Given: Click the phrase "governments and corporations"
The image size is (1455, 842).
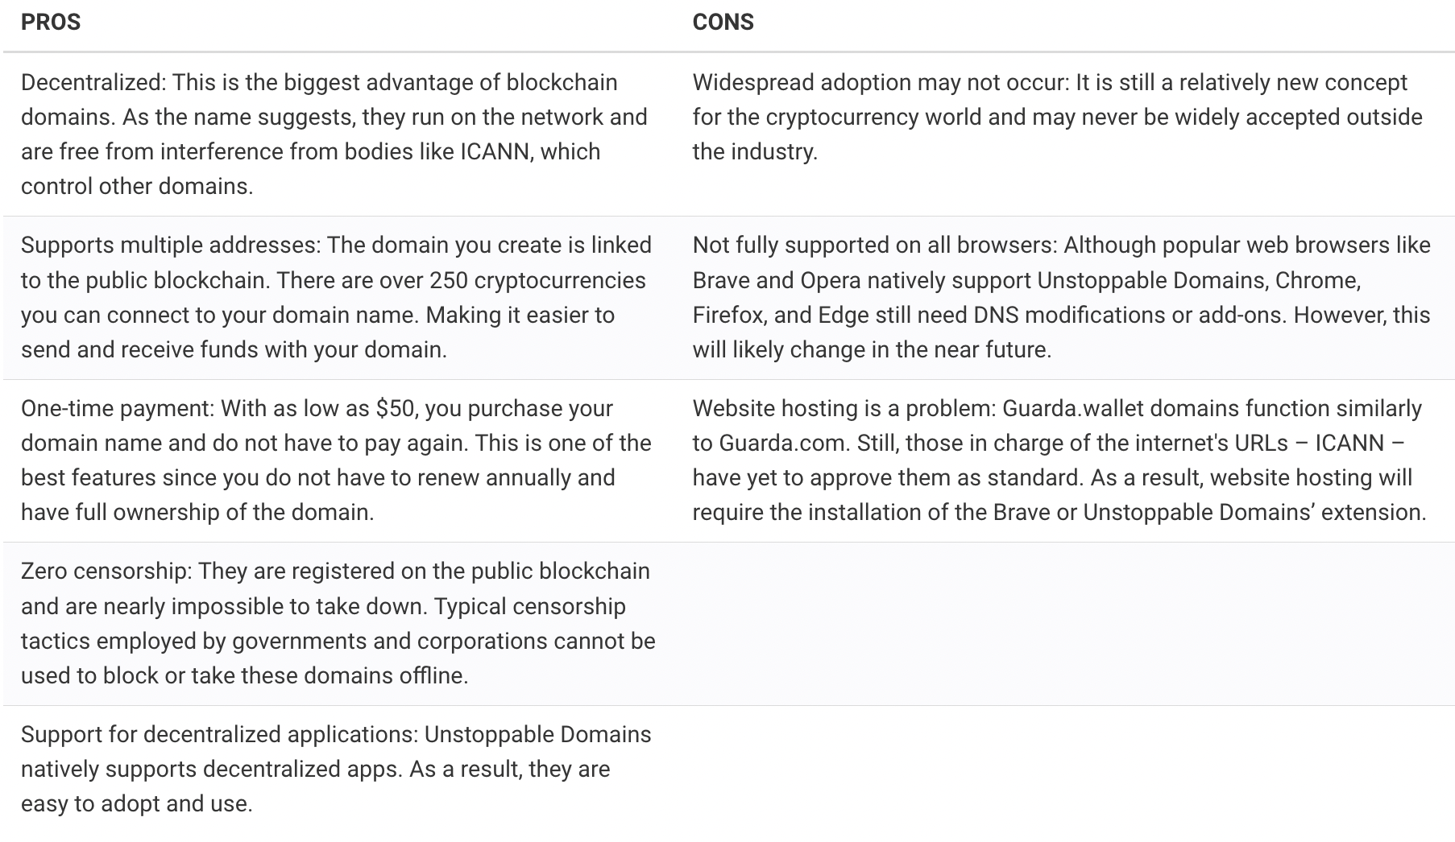Looking at the screenshot, I should (x=390, y=642).
